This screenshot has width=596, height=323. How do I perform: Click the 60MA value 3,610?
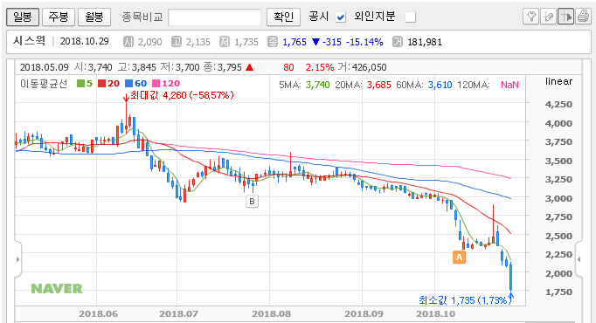coord(440,85)
